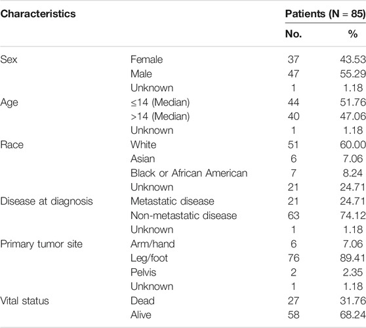The height and width of the screenshot is (328, 366).
Task: Select the Disease at diagnosis label
Action: click(47, 201)
